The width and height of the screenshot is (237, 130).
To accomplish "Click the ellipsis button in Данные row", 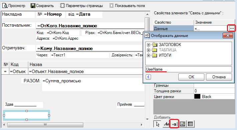I will (232, 28).
